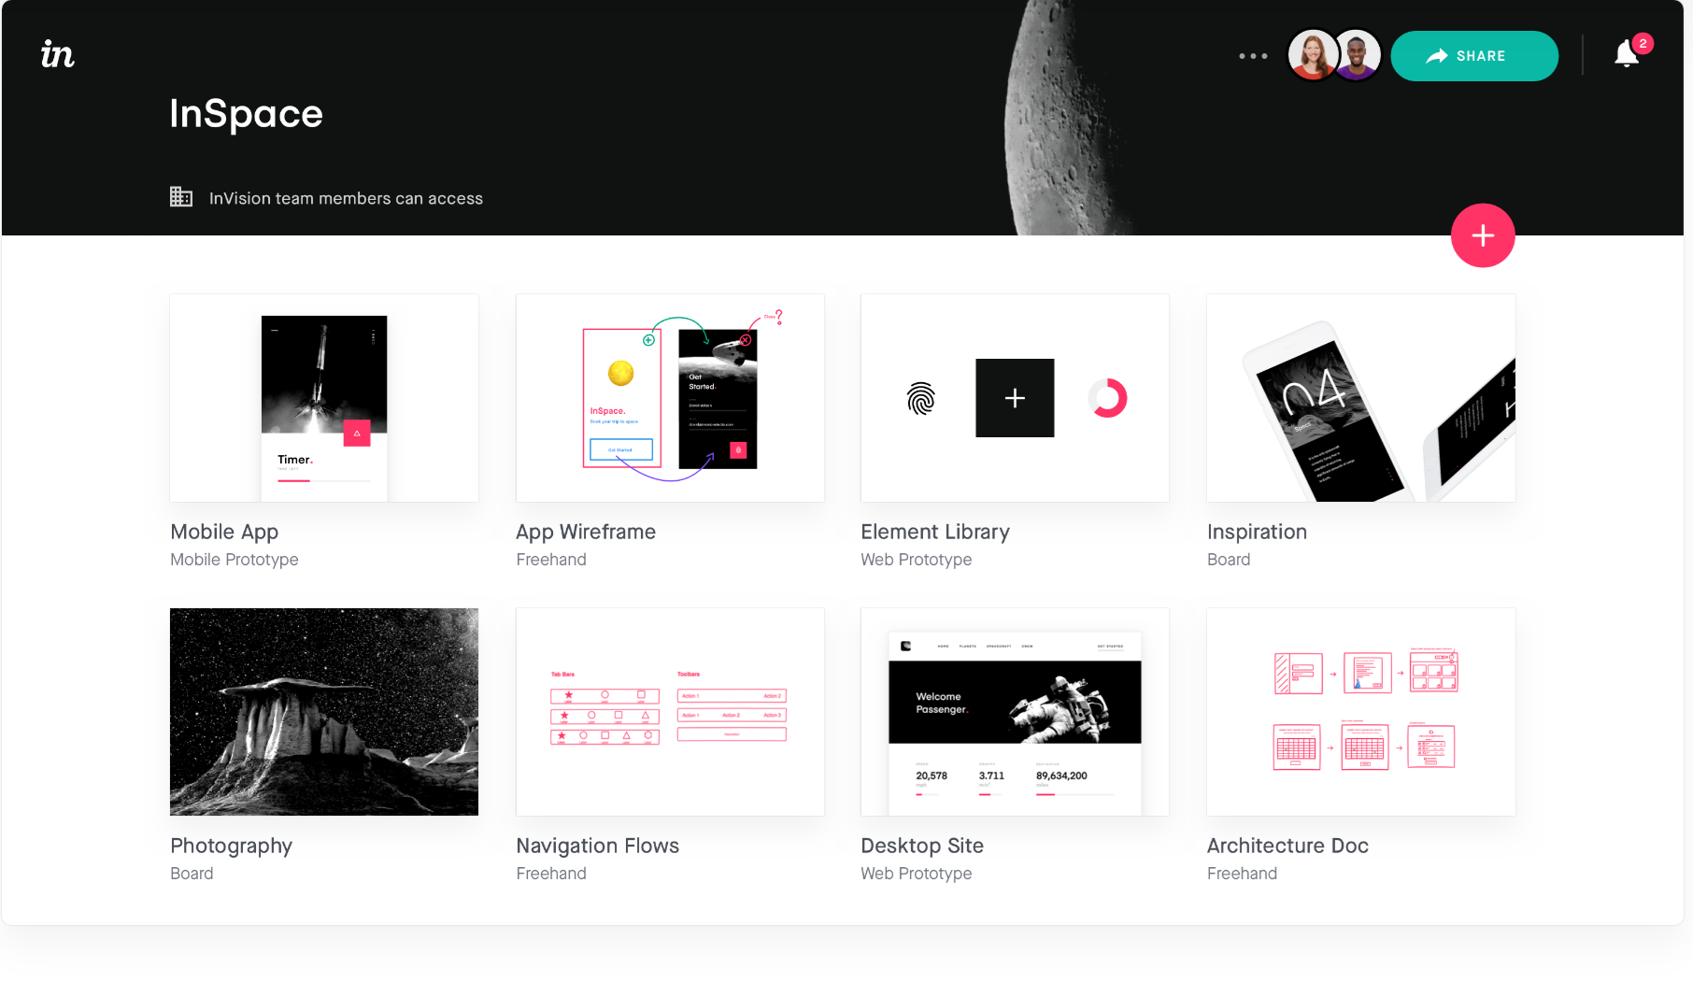The width and height of the screenshot is (1693, 996).
Task: Click 'Web Prototype' label under Element Library
Action: tap(917, 560)
